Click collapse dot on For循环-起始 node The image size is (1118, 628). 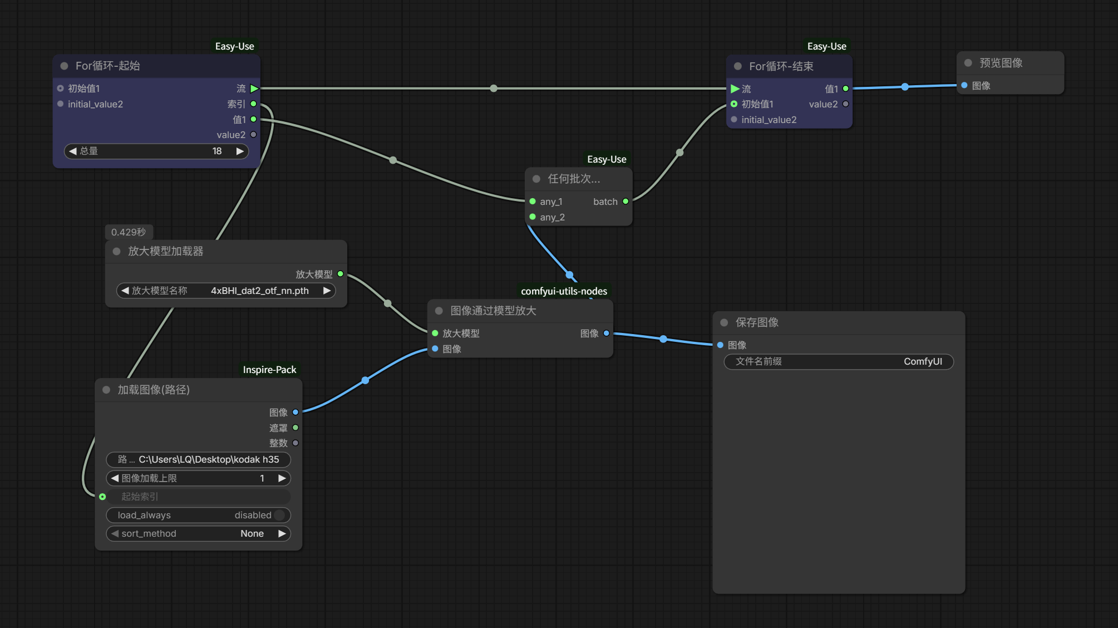point(65,66)
